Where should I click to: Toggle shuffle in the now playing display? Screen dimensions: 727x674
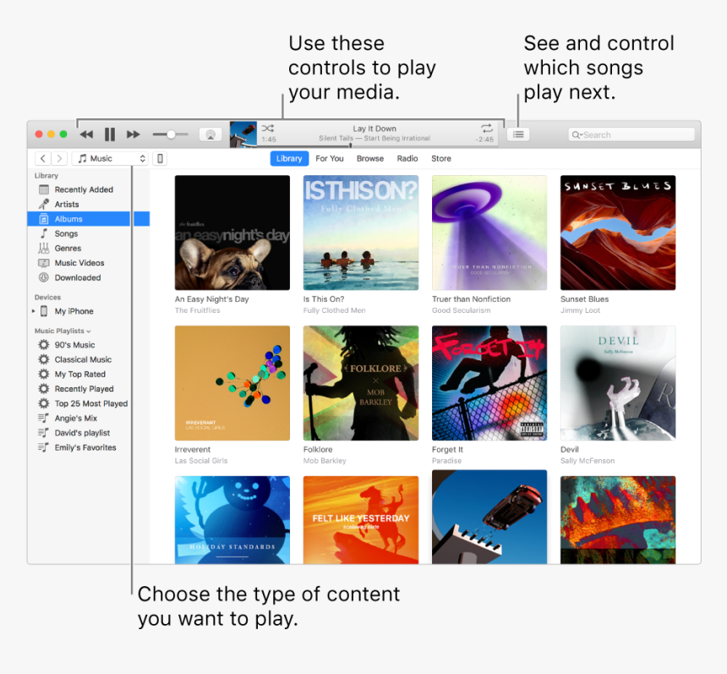pos(268,128)
